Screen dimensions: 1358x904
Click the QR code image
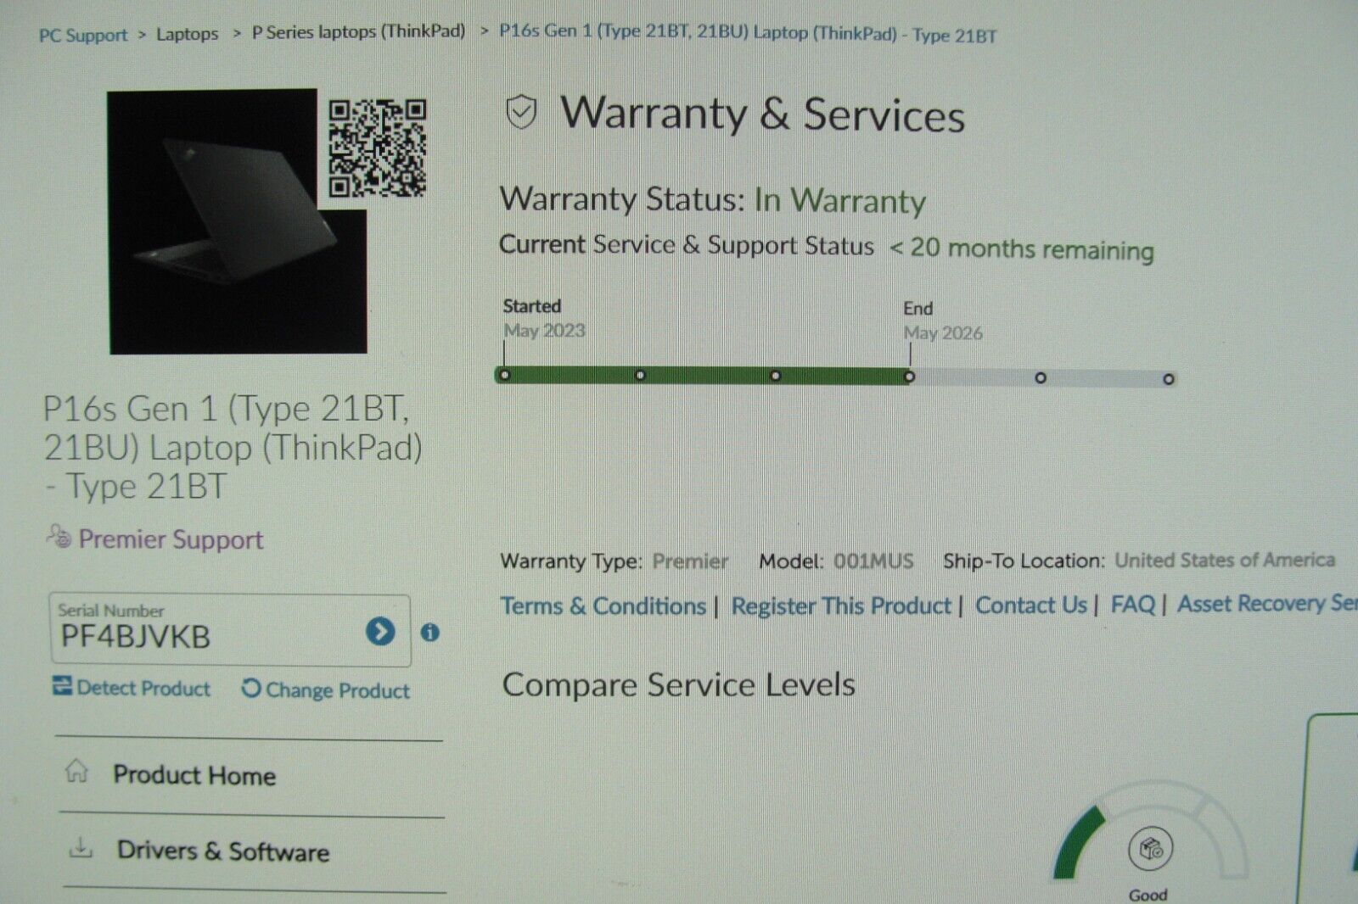tap(378, 148)
